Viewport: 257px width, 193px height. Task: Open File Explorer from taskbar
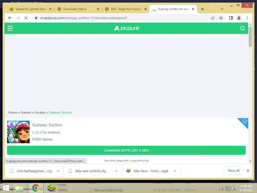tap(19, 188)
